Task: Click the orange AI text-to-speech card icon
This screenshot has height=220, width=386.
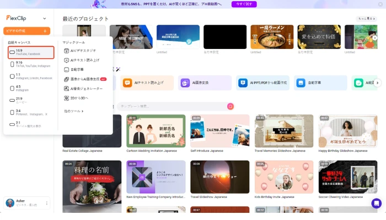Action: (127, 82)
